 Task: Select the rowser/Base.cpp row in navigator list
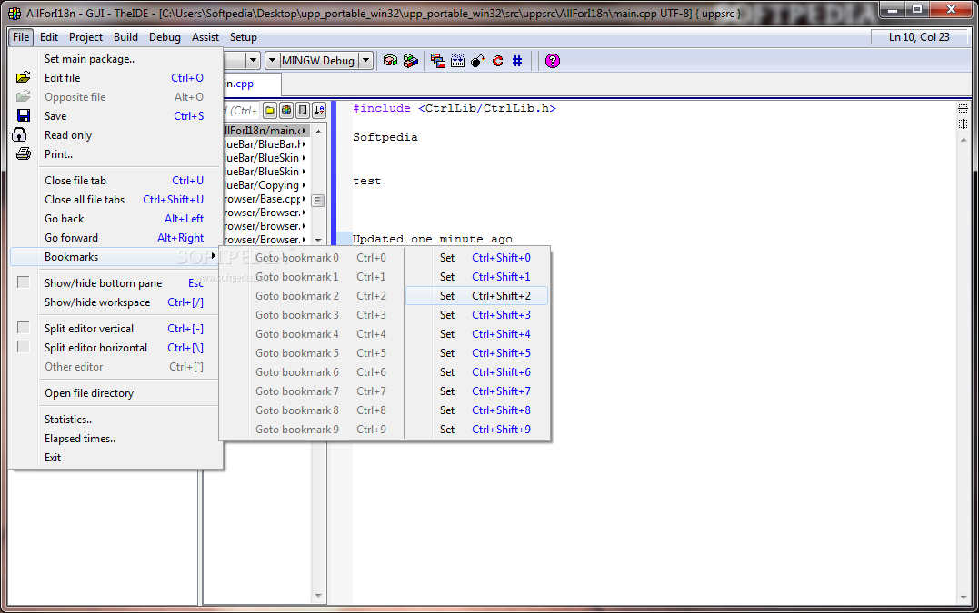[265, 199]
